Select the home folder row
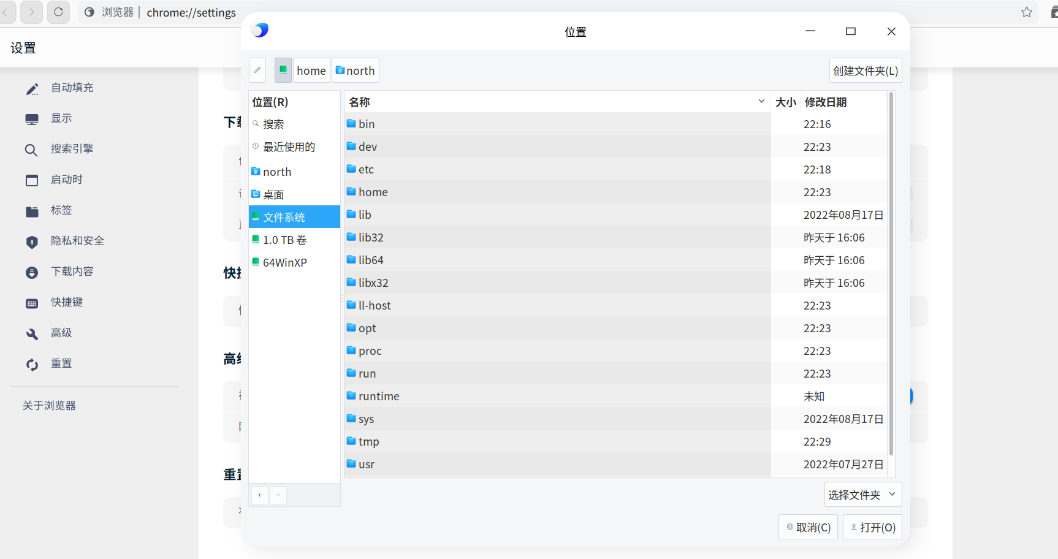1058x559 pixels. (x=616, y=192)
